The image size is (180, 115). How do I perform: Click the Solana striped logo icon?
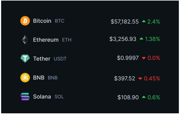[x=25, y=97]
